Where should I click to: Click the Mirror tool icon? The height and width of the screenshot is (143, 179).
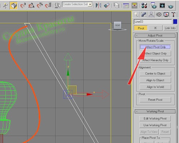[x=98, y=5]
